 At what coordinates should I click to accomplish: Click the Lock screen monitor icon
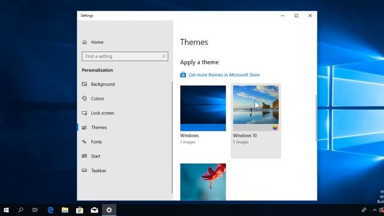point(84,113)
